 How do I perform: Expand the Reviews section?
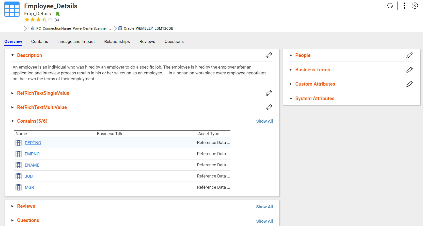point(12,206)
